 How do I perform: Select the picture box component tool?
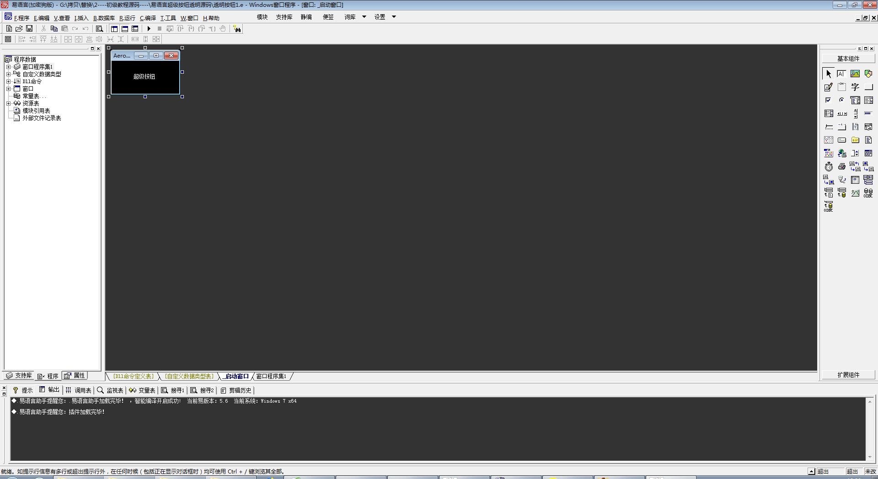855,74
